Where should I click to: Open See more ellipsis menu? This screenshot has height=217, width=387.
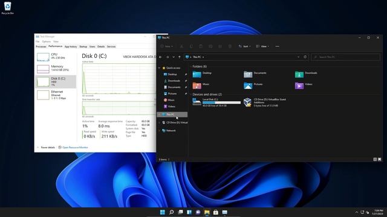click(277, 46)
